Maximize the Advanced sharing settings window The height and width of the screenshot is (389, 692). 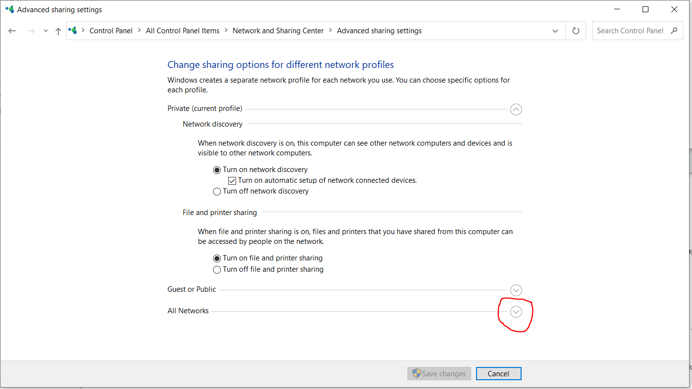click(645, 9)
